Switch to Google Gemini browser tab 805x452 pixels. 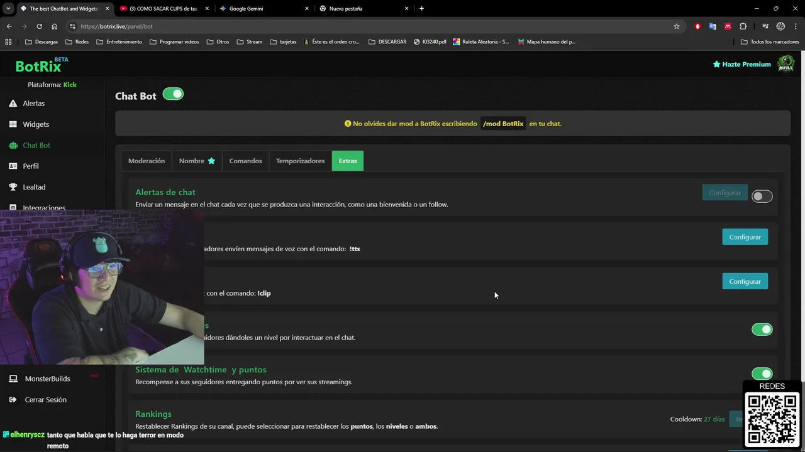(264, 9)
